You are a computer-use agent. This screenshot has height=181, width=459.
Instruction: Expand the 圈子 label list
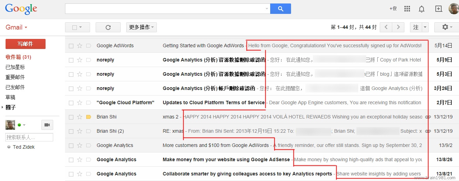(2, 107)
